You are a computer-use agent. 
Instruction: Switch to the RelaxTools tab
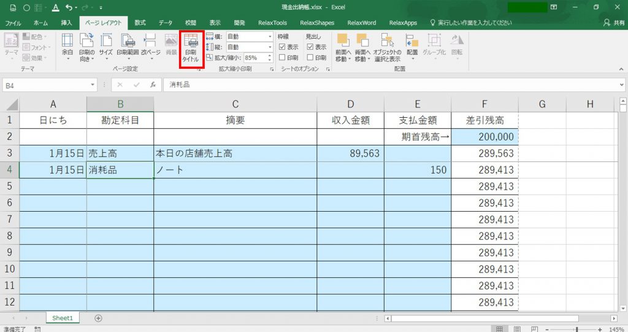(272, 23)
